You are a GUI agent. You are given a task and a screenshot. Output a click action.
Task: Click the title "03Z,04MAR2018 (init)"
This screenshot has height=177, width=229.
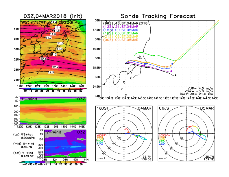coord(53,16)
